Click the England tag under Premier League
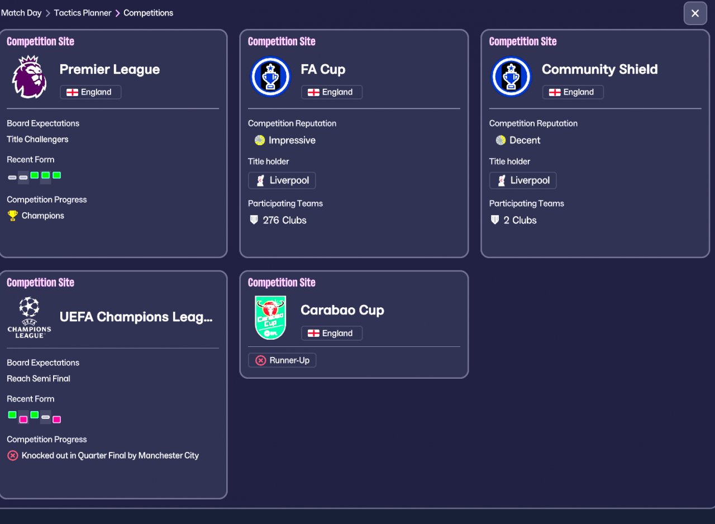Screen dimensions: 715x524 point(90,92)
